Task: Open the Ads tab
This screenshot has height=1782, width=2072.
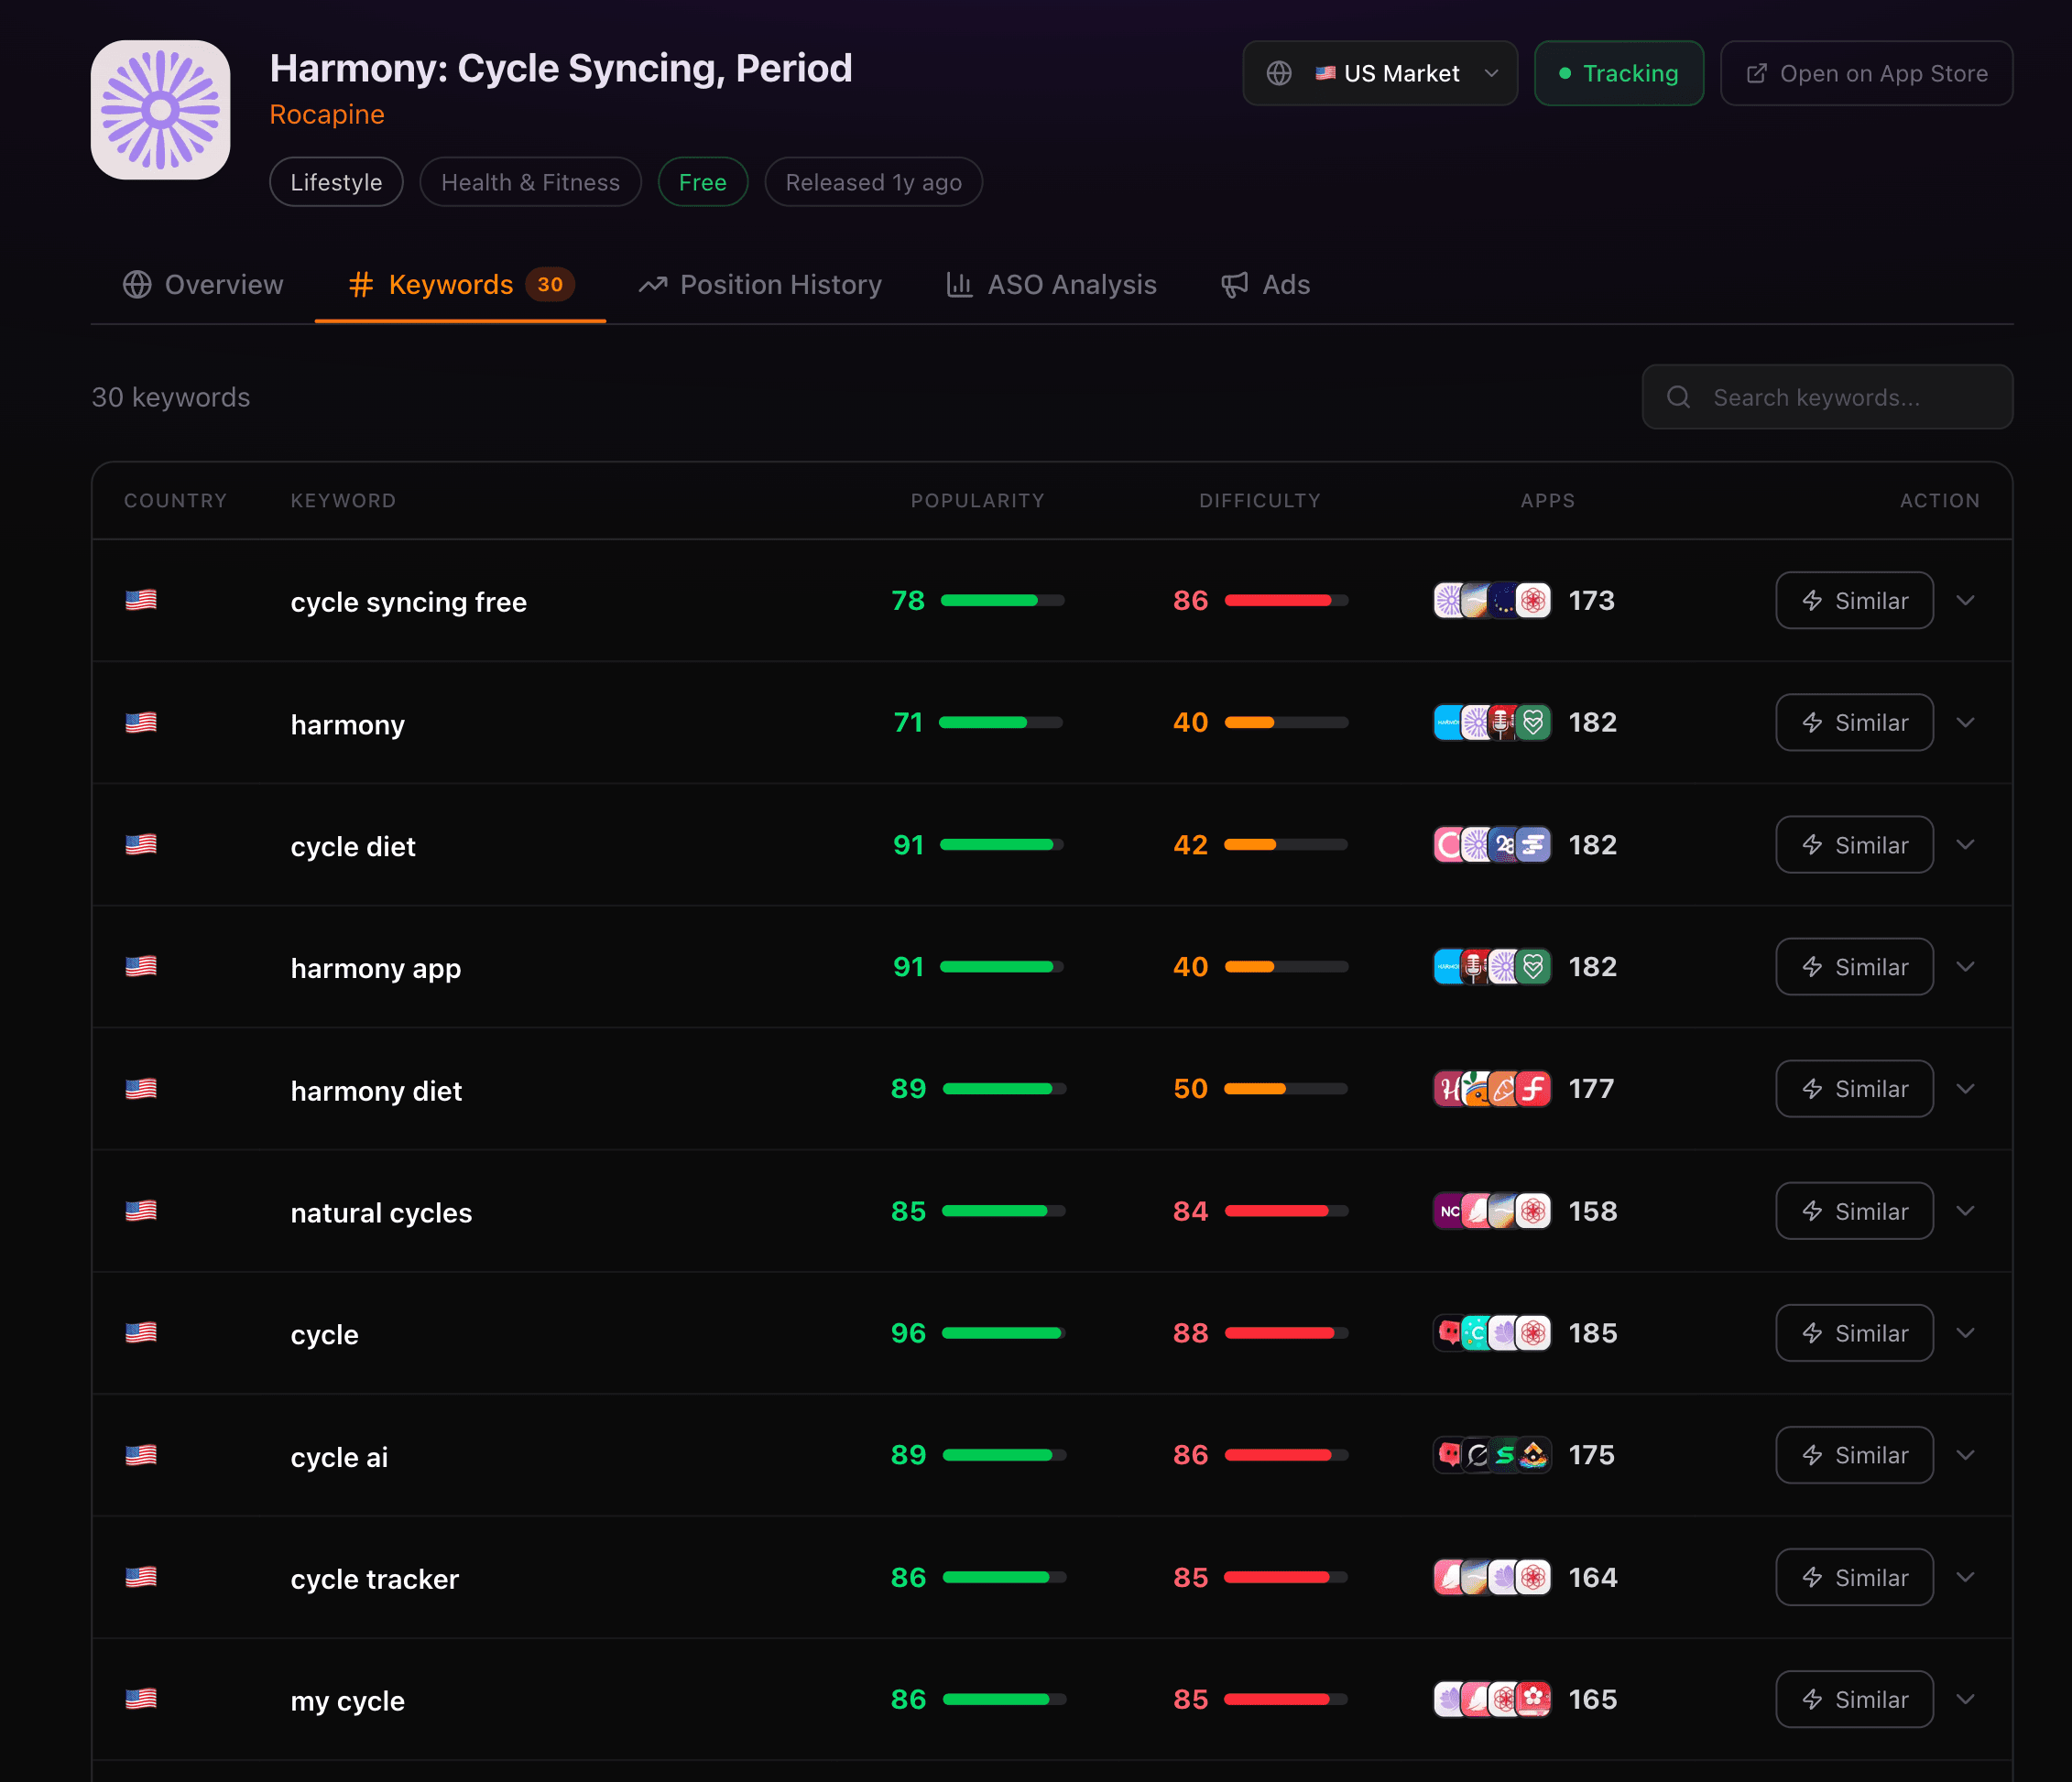Action: 1265,285
